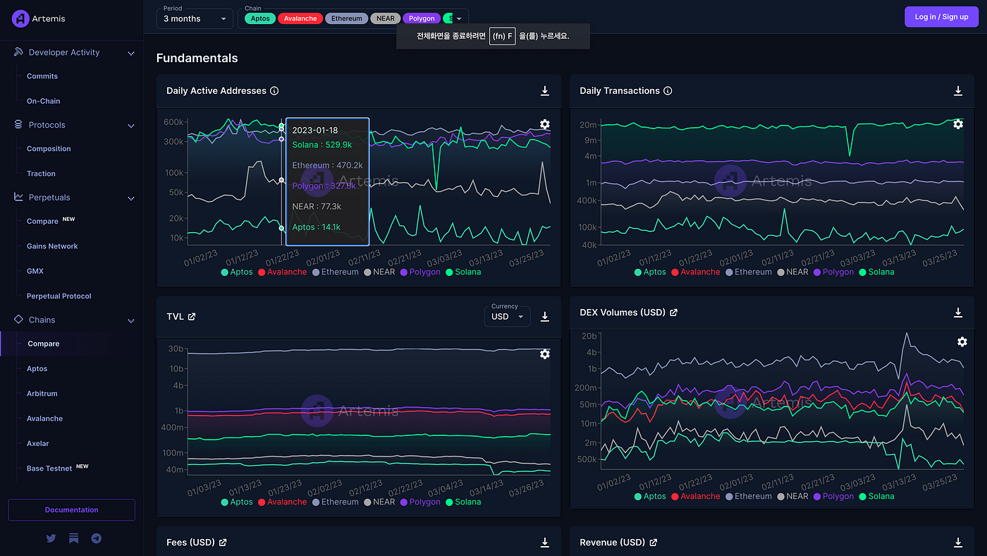The image size is (987, 556).
Task: Show info for Daily Active Addresses
Action: click(274, 91)
